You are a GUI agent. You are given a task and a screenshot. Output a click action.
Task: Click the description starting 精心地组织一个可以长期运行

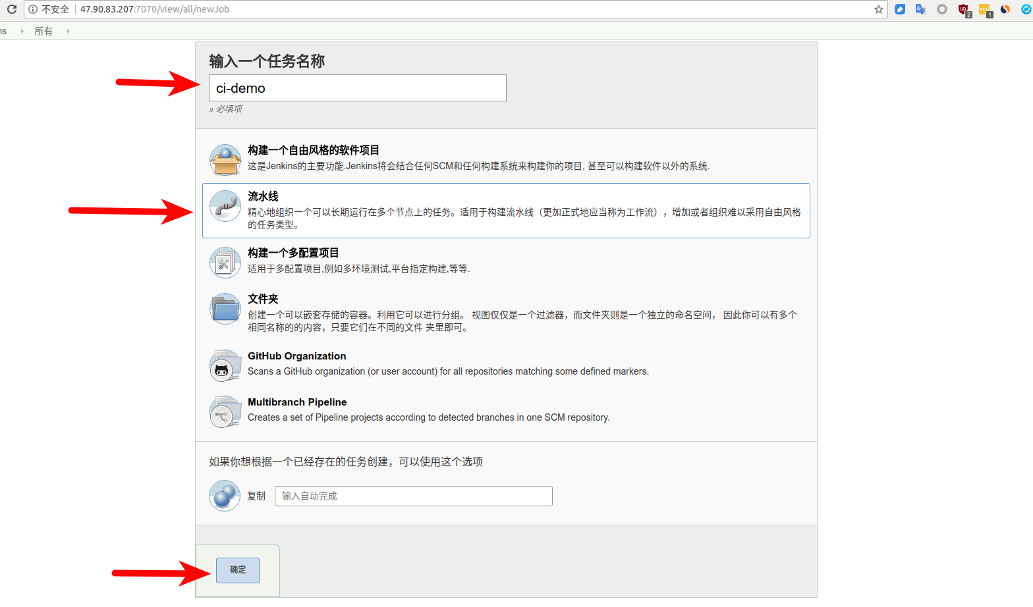pyautogui.click(x=524, y=219)
